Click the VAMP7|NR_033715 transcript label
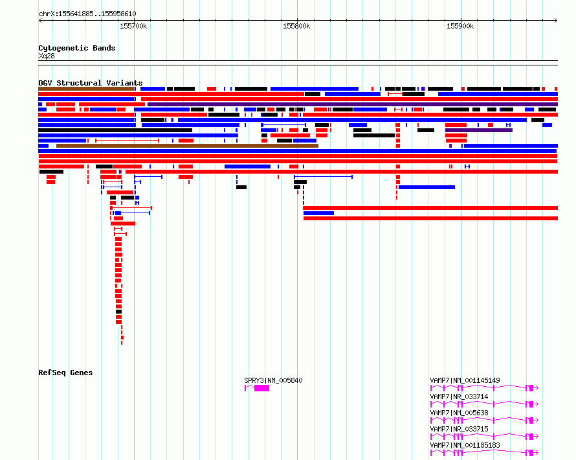This screenshot has width=576, height=460. (x=459, y=429)
